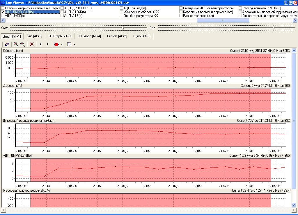This screenshot has height=215, width=298.
Task: Open the 3D Graph [Alt+4] tab
Action: pyautogui.click(x=89, y=36)
